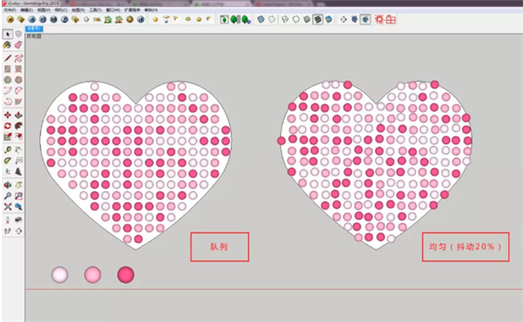Activate the Line pencil tool

click(8, 58)
